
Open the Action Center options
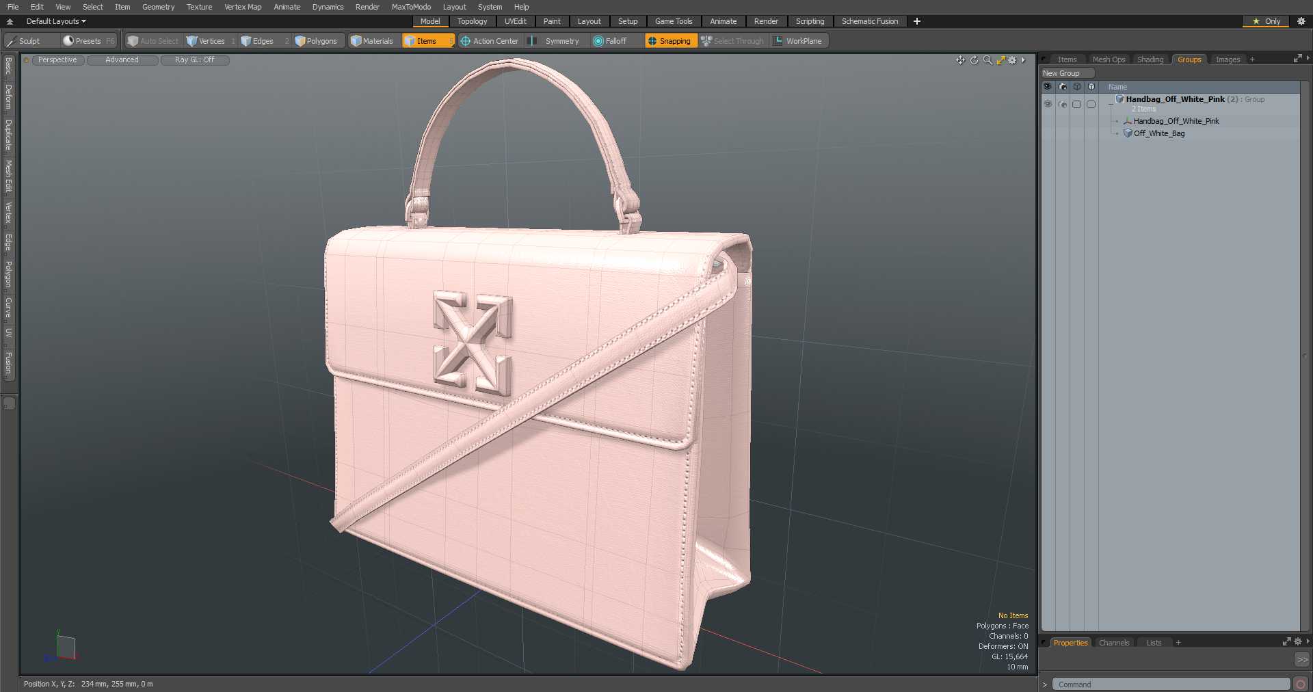coord(490,41)
